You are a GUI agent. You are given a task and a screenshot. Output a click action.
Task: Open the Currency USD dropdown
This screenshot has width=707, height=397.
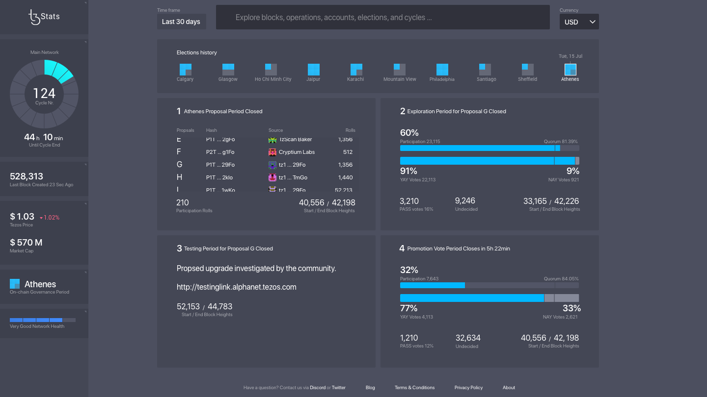click(x=579, y=21)
